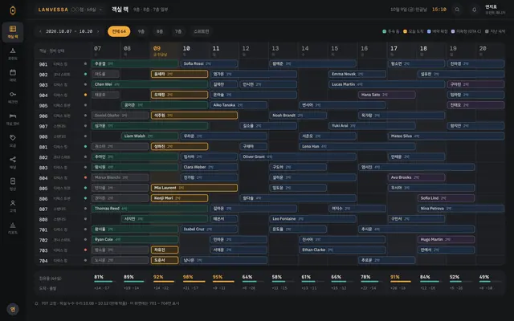Open the search magnifier icon
514x321 pixels.
click(457, 10)
